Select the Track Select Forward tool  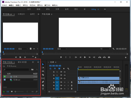point(43,68)
